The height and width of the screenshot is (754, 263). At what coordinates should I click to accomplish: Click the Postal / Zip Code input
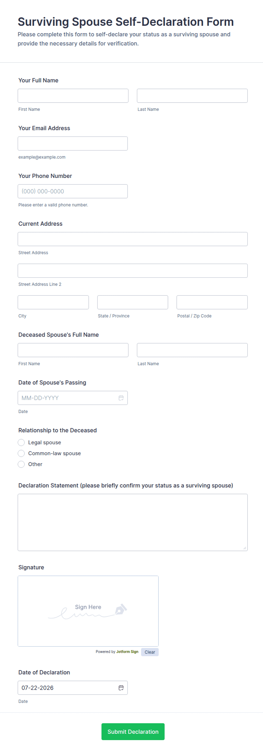coord(212,302)
